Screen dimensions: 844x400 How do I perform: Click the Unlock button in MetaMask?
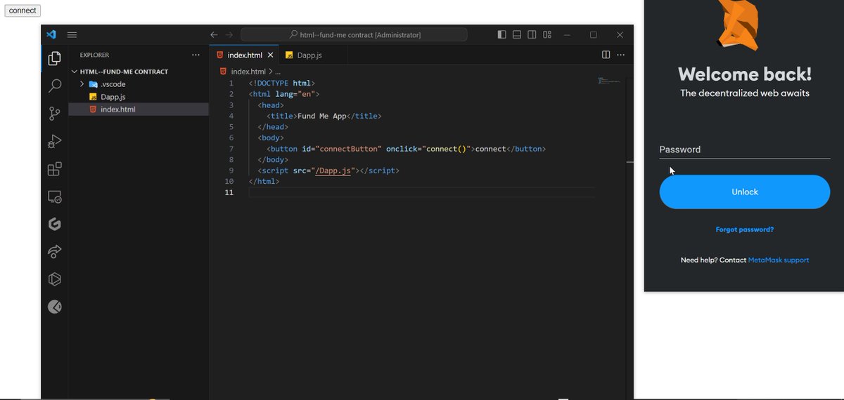pos(744,192)
